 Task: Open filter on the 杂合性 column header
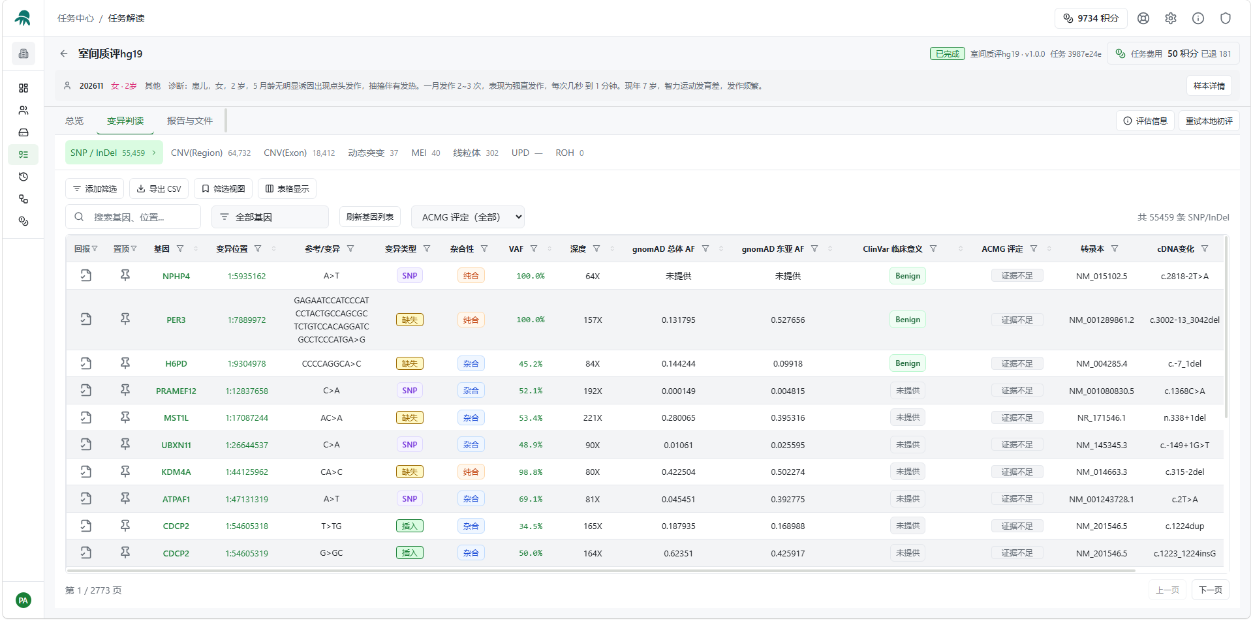(484, 249)
